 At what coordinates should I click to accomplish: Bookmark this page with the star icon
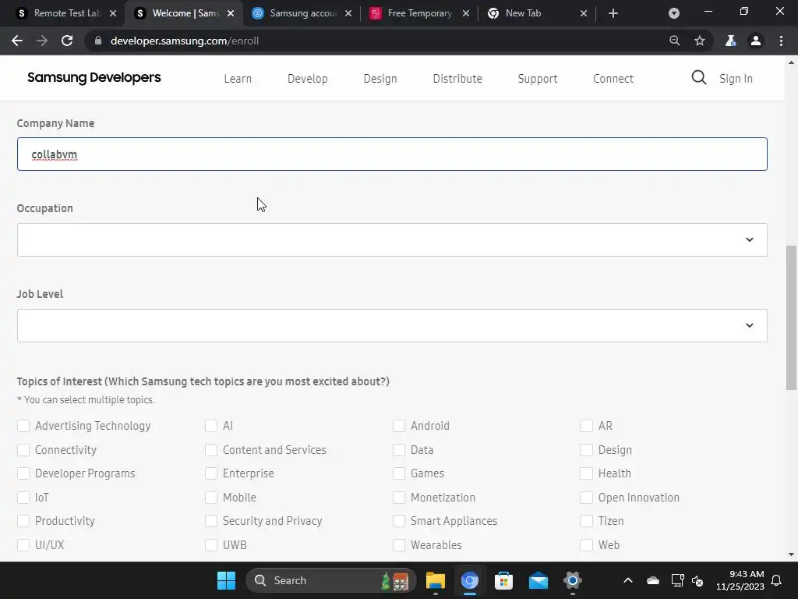coord(700,41)
